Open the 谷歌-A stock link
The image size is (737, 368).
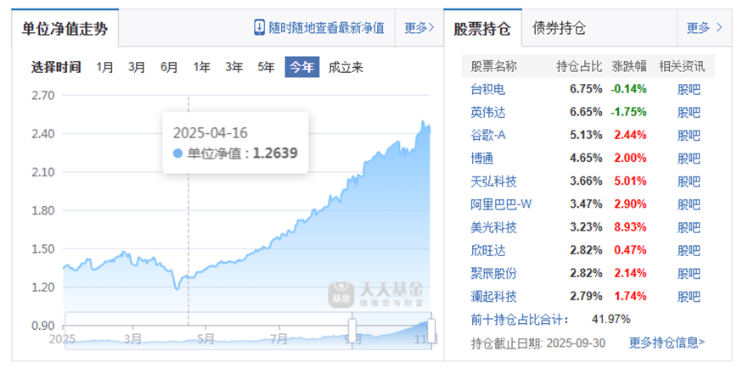tap(488, 135)
